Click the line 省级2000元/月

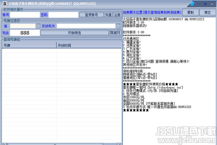134,101
